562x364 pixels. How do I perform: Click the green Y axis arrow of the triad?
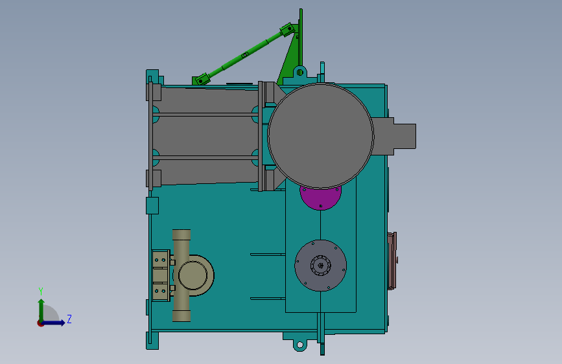click(x=41, y=310)
